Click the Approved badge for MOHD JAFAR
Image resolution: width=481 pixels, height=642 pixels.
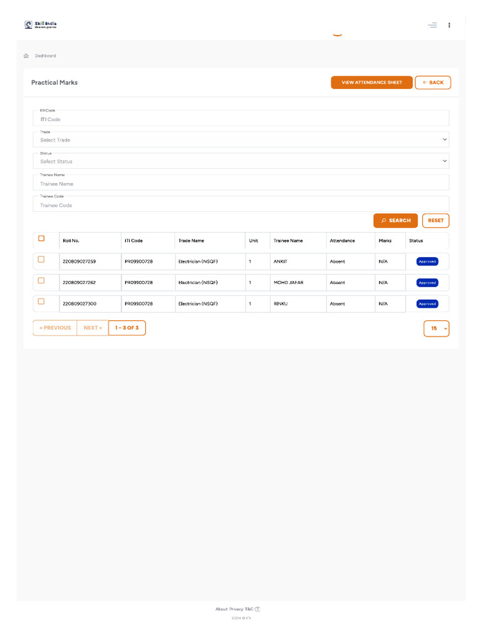(427, 283)
